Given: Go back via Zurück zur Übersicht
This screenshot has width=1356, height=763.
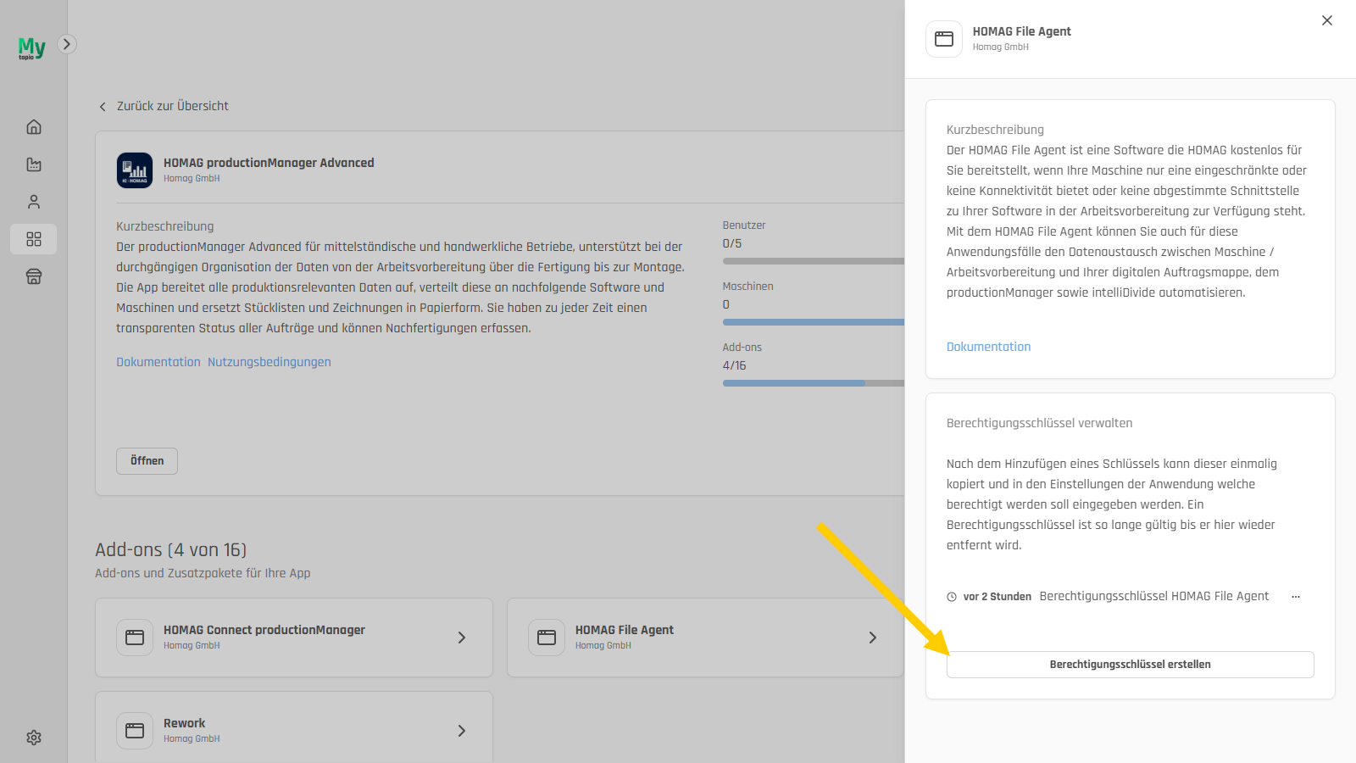Looking at the screenshot, I should click(164, 106).
